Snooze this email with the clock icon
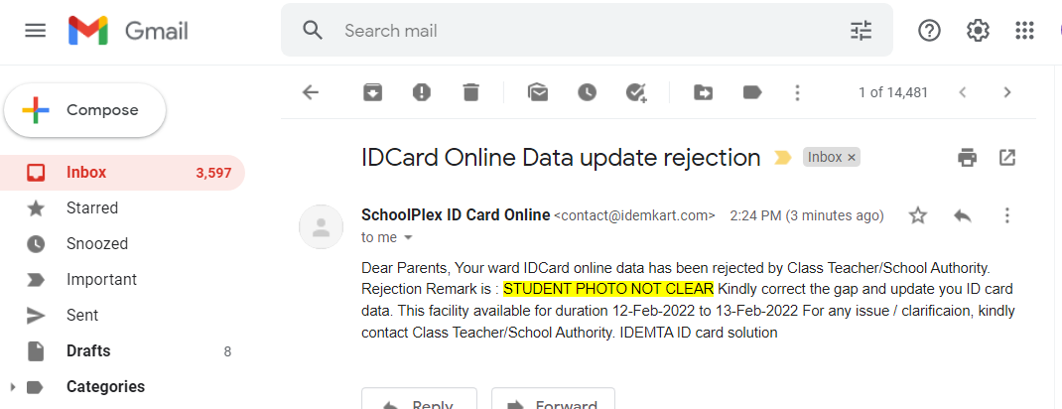 (x=588, y=92)
